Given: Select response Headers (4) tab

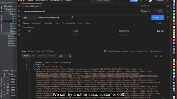Looking at the screenshot, I should coord(40,51).
